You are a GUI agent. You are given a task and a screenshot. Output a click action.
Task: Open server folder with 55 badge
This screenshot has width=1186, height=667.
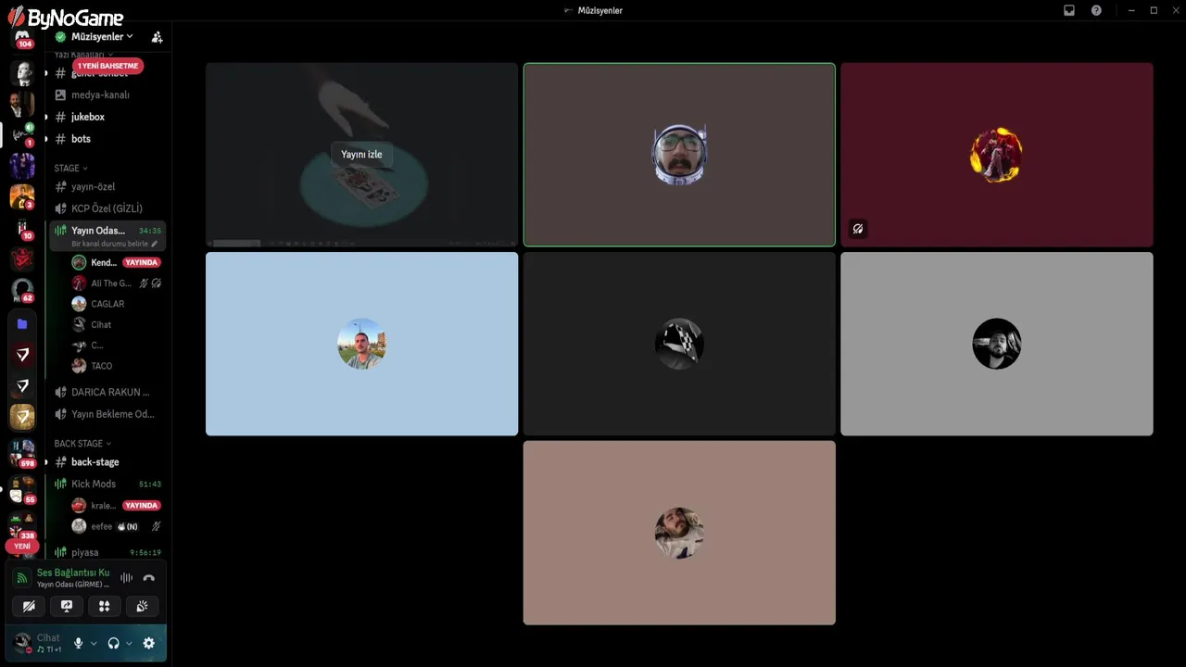(22, 489)
